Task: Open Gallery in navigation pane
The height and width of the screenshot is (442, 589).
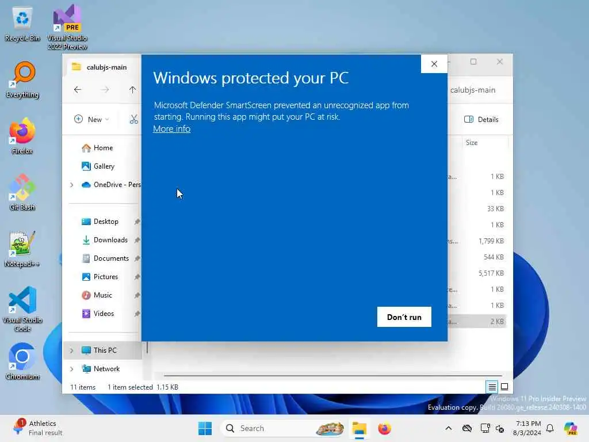Action: 98,166
